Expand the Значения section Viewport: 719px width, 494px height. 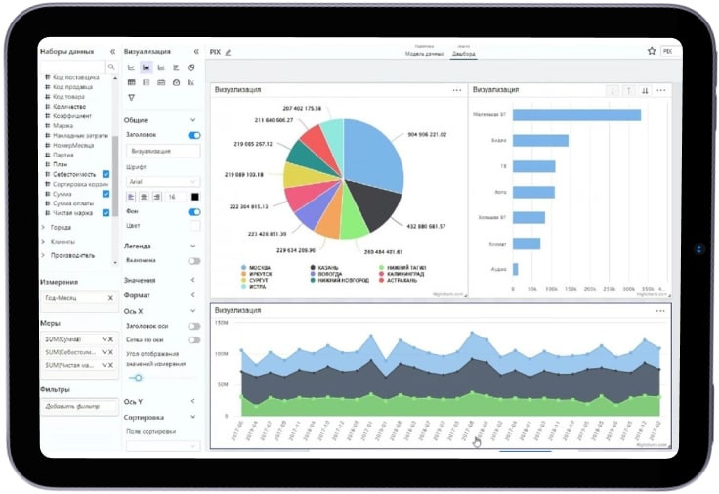coord(193,280)
